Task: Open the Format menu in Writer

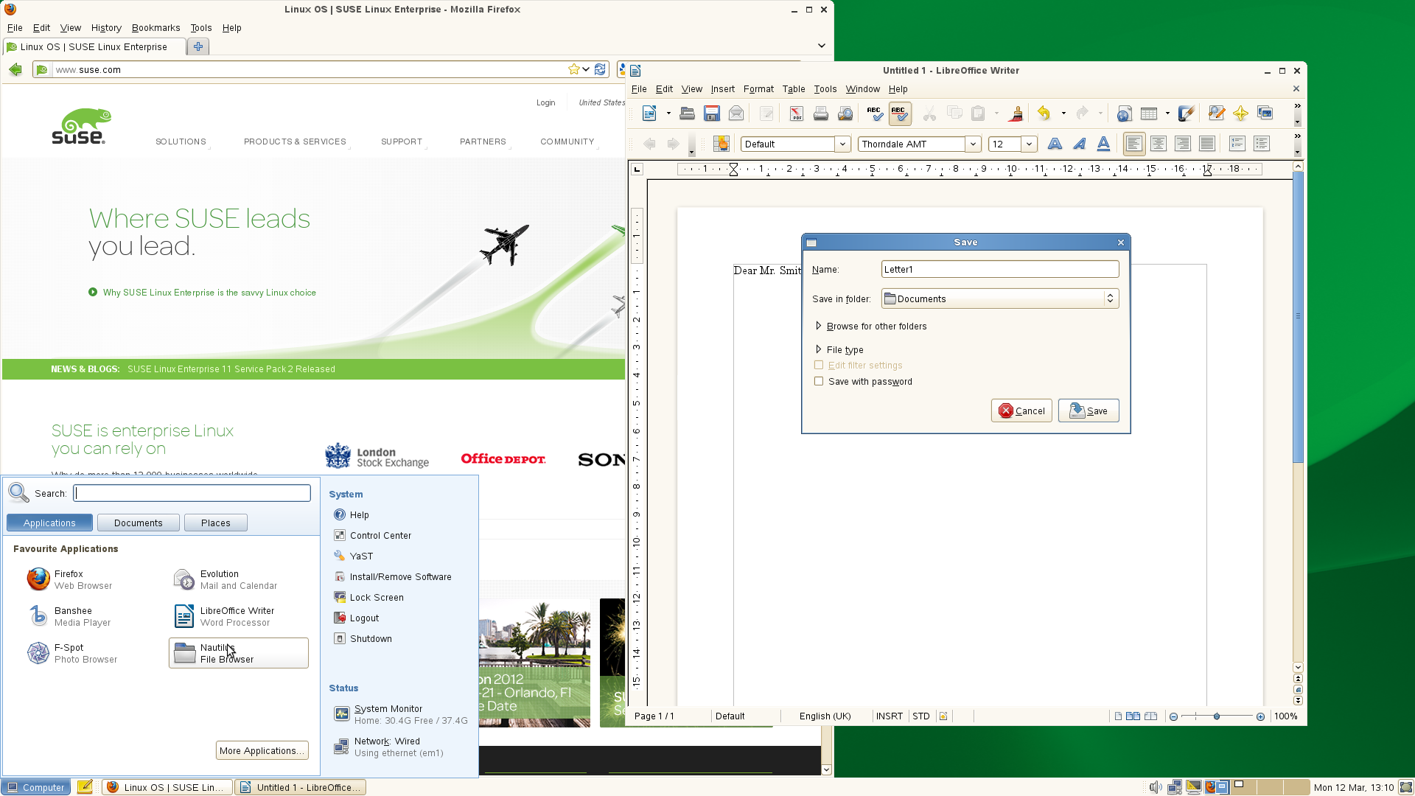Action: coord(758,89)
